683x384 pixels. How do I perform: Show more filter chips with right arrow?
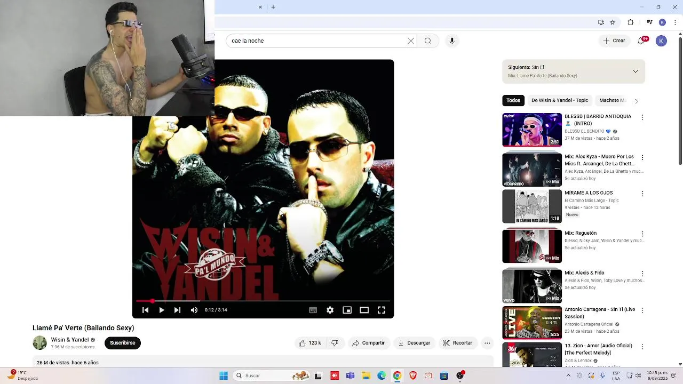coord(636,101)
